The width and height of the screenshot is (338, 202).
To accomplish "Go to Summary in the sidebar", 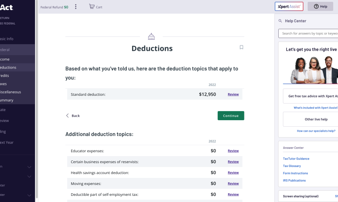I will [7, 100].
